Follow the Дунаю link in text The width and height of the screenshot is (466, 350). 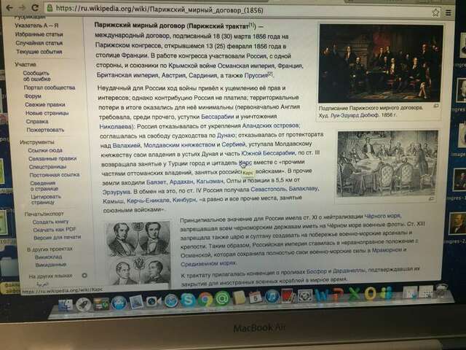(x=226, y=135)
